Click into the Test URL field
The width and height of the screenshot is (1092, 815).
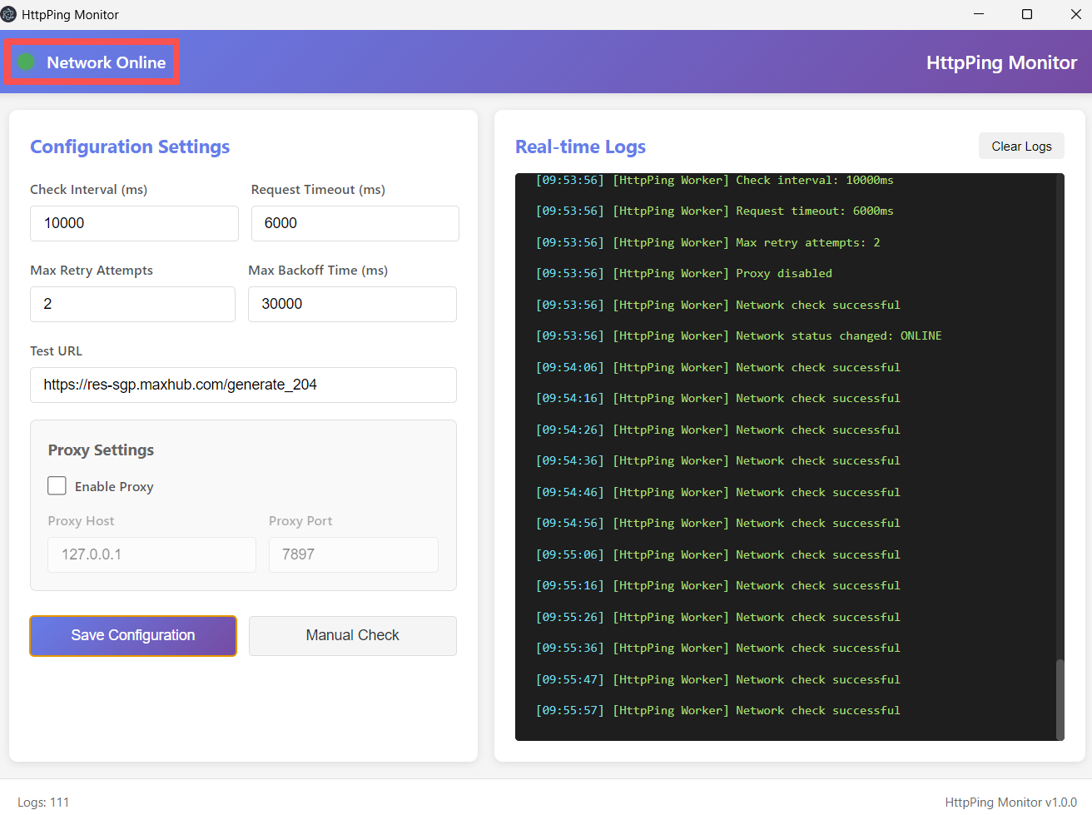243,385
